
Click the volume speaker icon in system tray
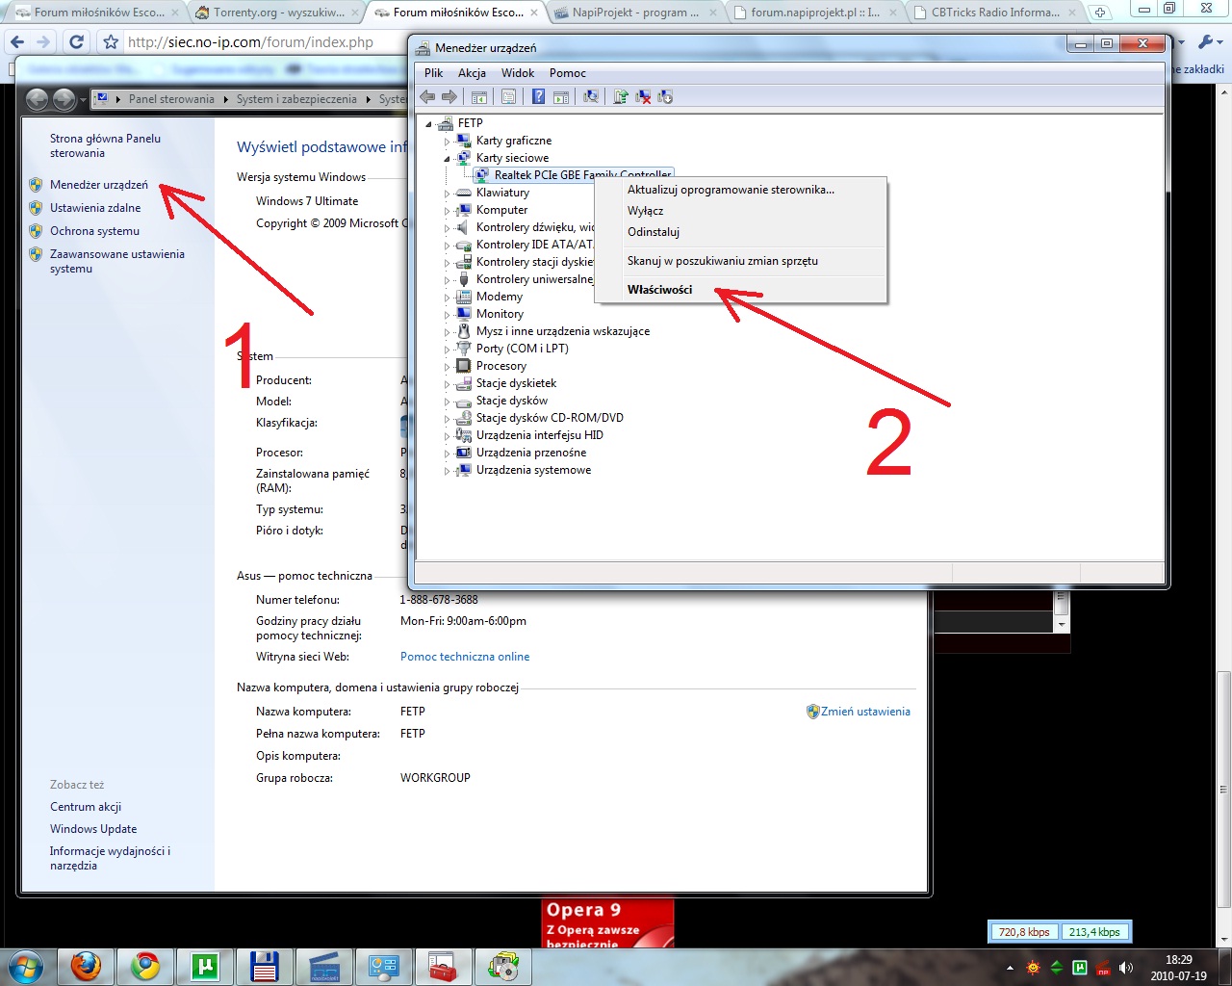[x=1125, y=968]
